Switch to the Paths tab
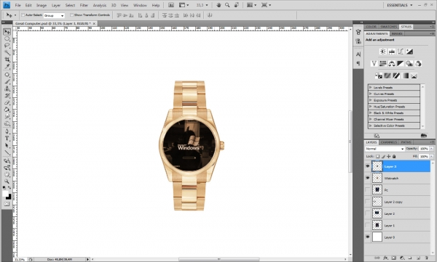437x262 pixels. [406, 142]
